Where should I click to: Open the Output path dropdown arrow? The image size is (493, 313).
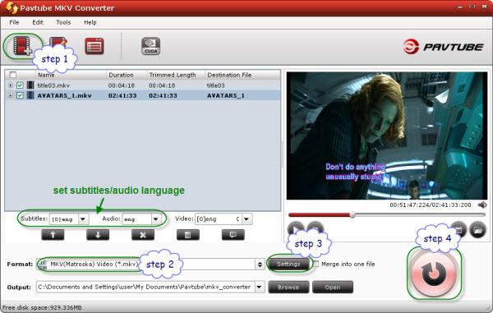click(x=260, y=287)
